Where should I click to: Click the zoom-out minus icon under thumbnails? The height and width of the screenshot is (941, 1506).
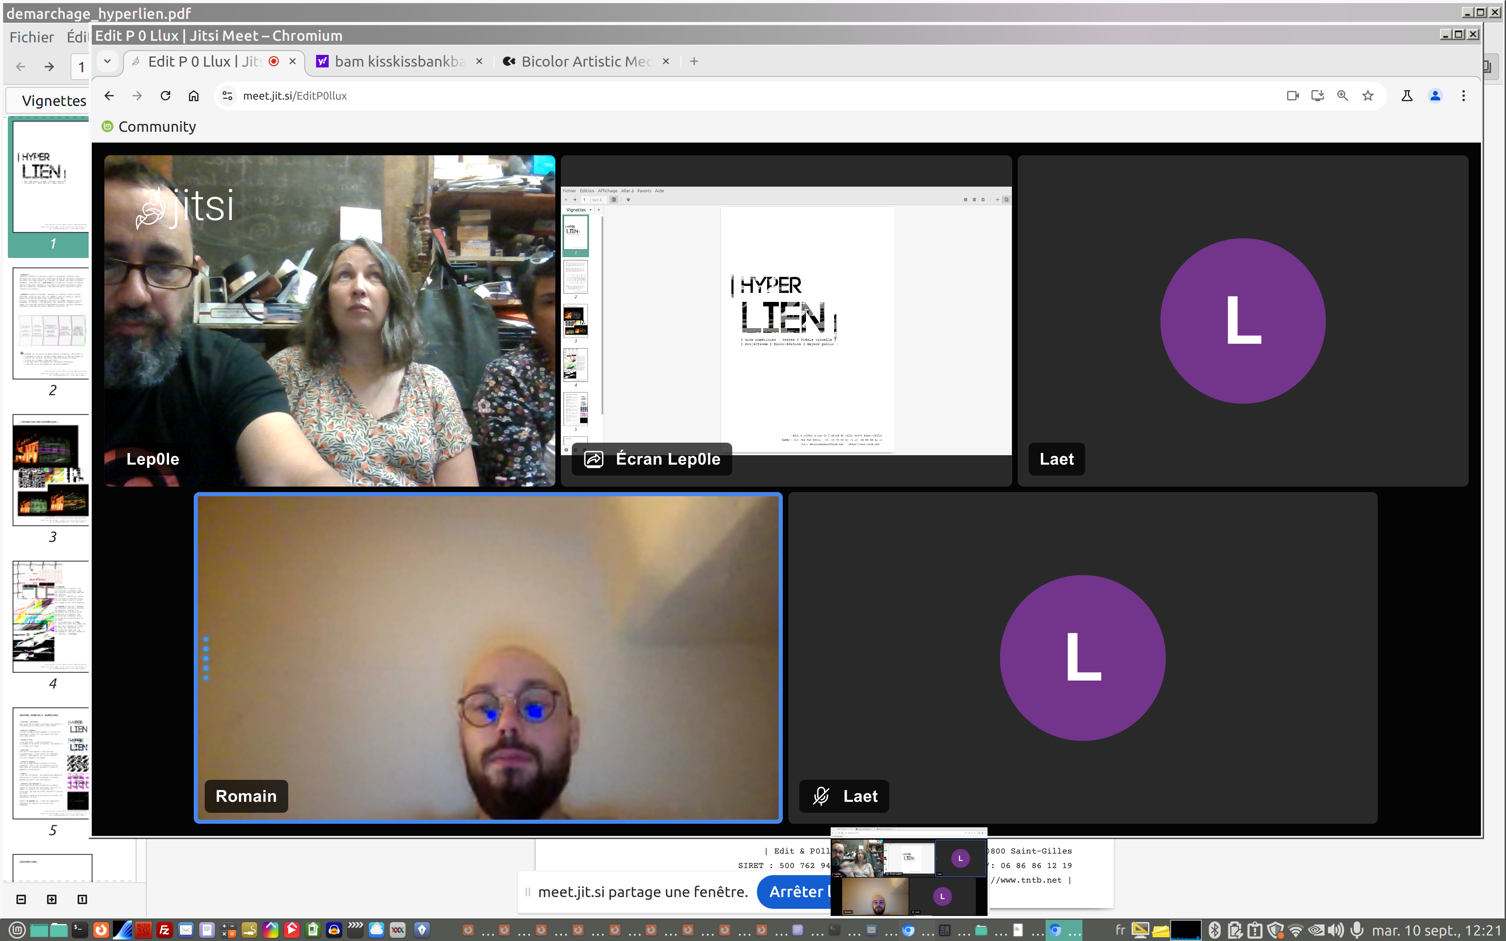[x=21, y=899]
